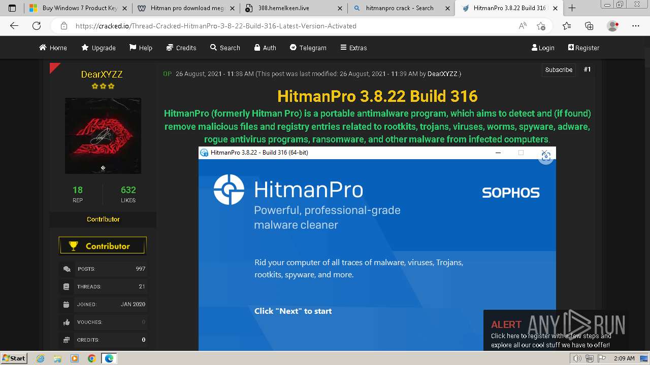The width and height of the screenshot is (650, 365).
Task: Open the Collections icon
Action: coord(589,26)
